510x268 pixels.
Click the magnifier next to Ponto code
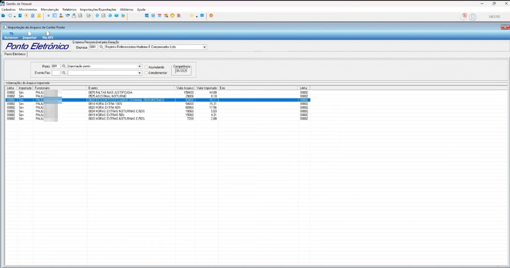[x=64, y=66]
